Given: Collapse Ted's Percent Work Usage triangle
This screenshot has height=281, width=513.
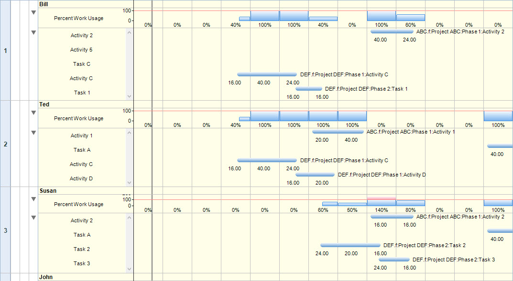Looking at the screenshot, I should pyautogui.click(x=33, y=113).
